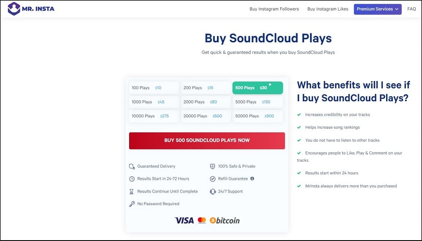Open Buy Instagram Likes nav link

click(328, 9)
